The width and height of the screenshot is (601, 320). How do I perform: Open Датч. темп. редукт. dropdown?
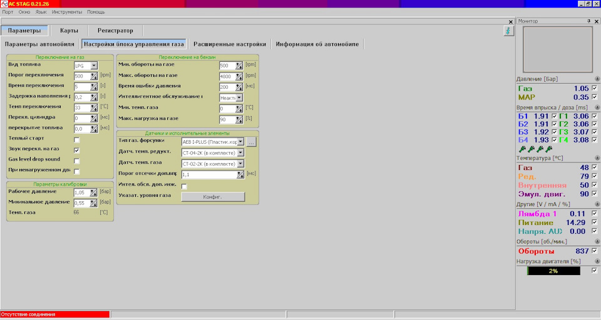tap(240, 152)
